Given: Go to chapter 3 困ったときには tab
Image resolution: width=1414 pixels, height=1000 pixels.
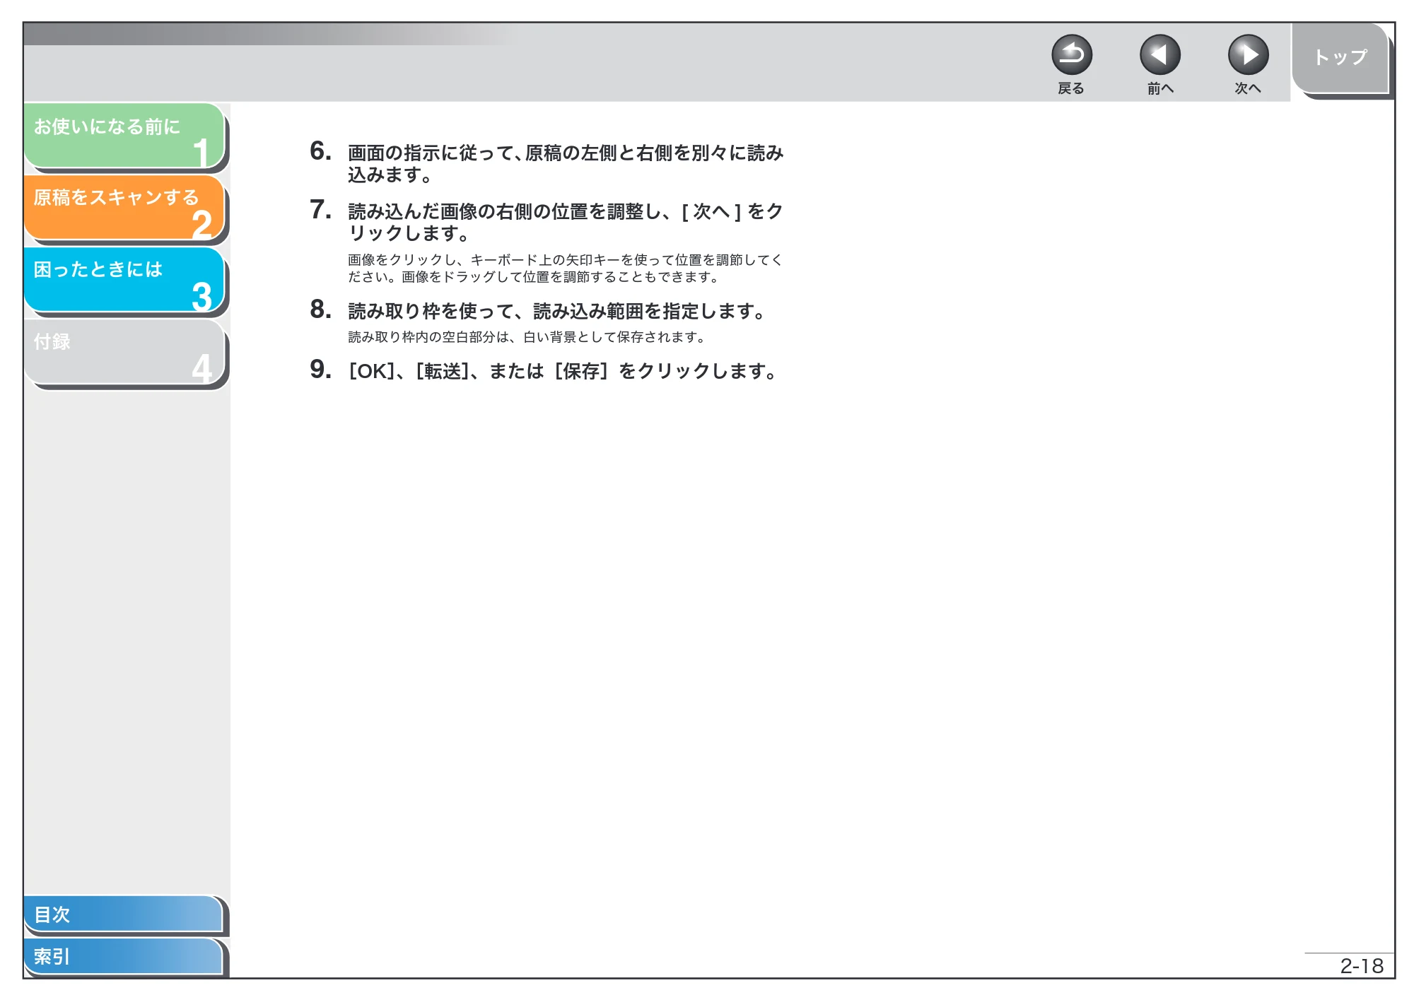Looking at the screenshot, I should (124, 279).
